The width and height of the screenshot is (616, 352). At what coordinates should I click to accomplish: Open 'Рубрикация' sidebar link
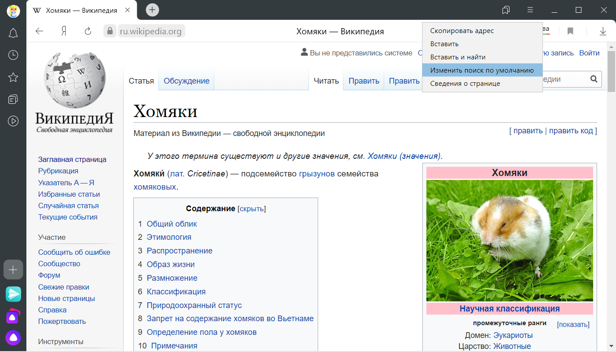click(x=58, y=171)
